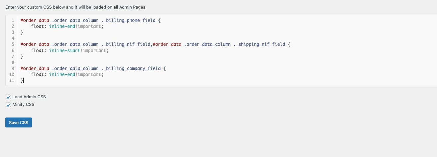Click the Load Admin CSS label text
The image size is (437, 157).
coord(29,97)
